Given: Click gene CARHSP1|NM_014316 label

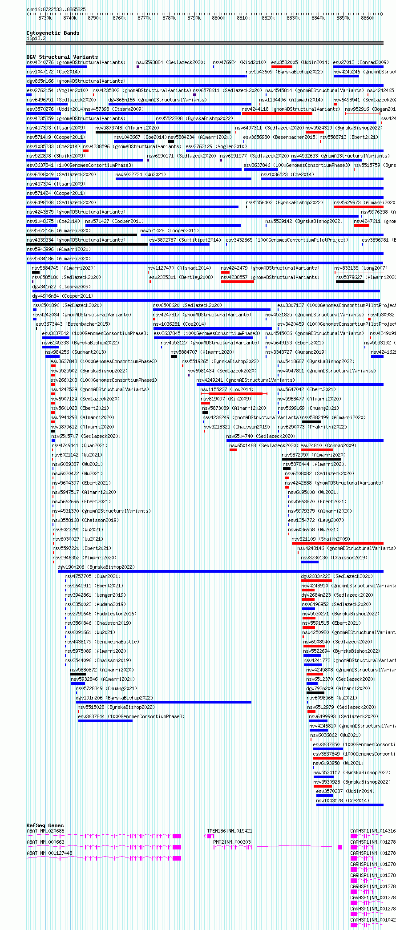Looking at the screenshot, I should point(373,831).
